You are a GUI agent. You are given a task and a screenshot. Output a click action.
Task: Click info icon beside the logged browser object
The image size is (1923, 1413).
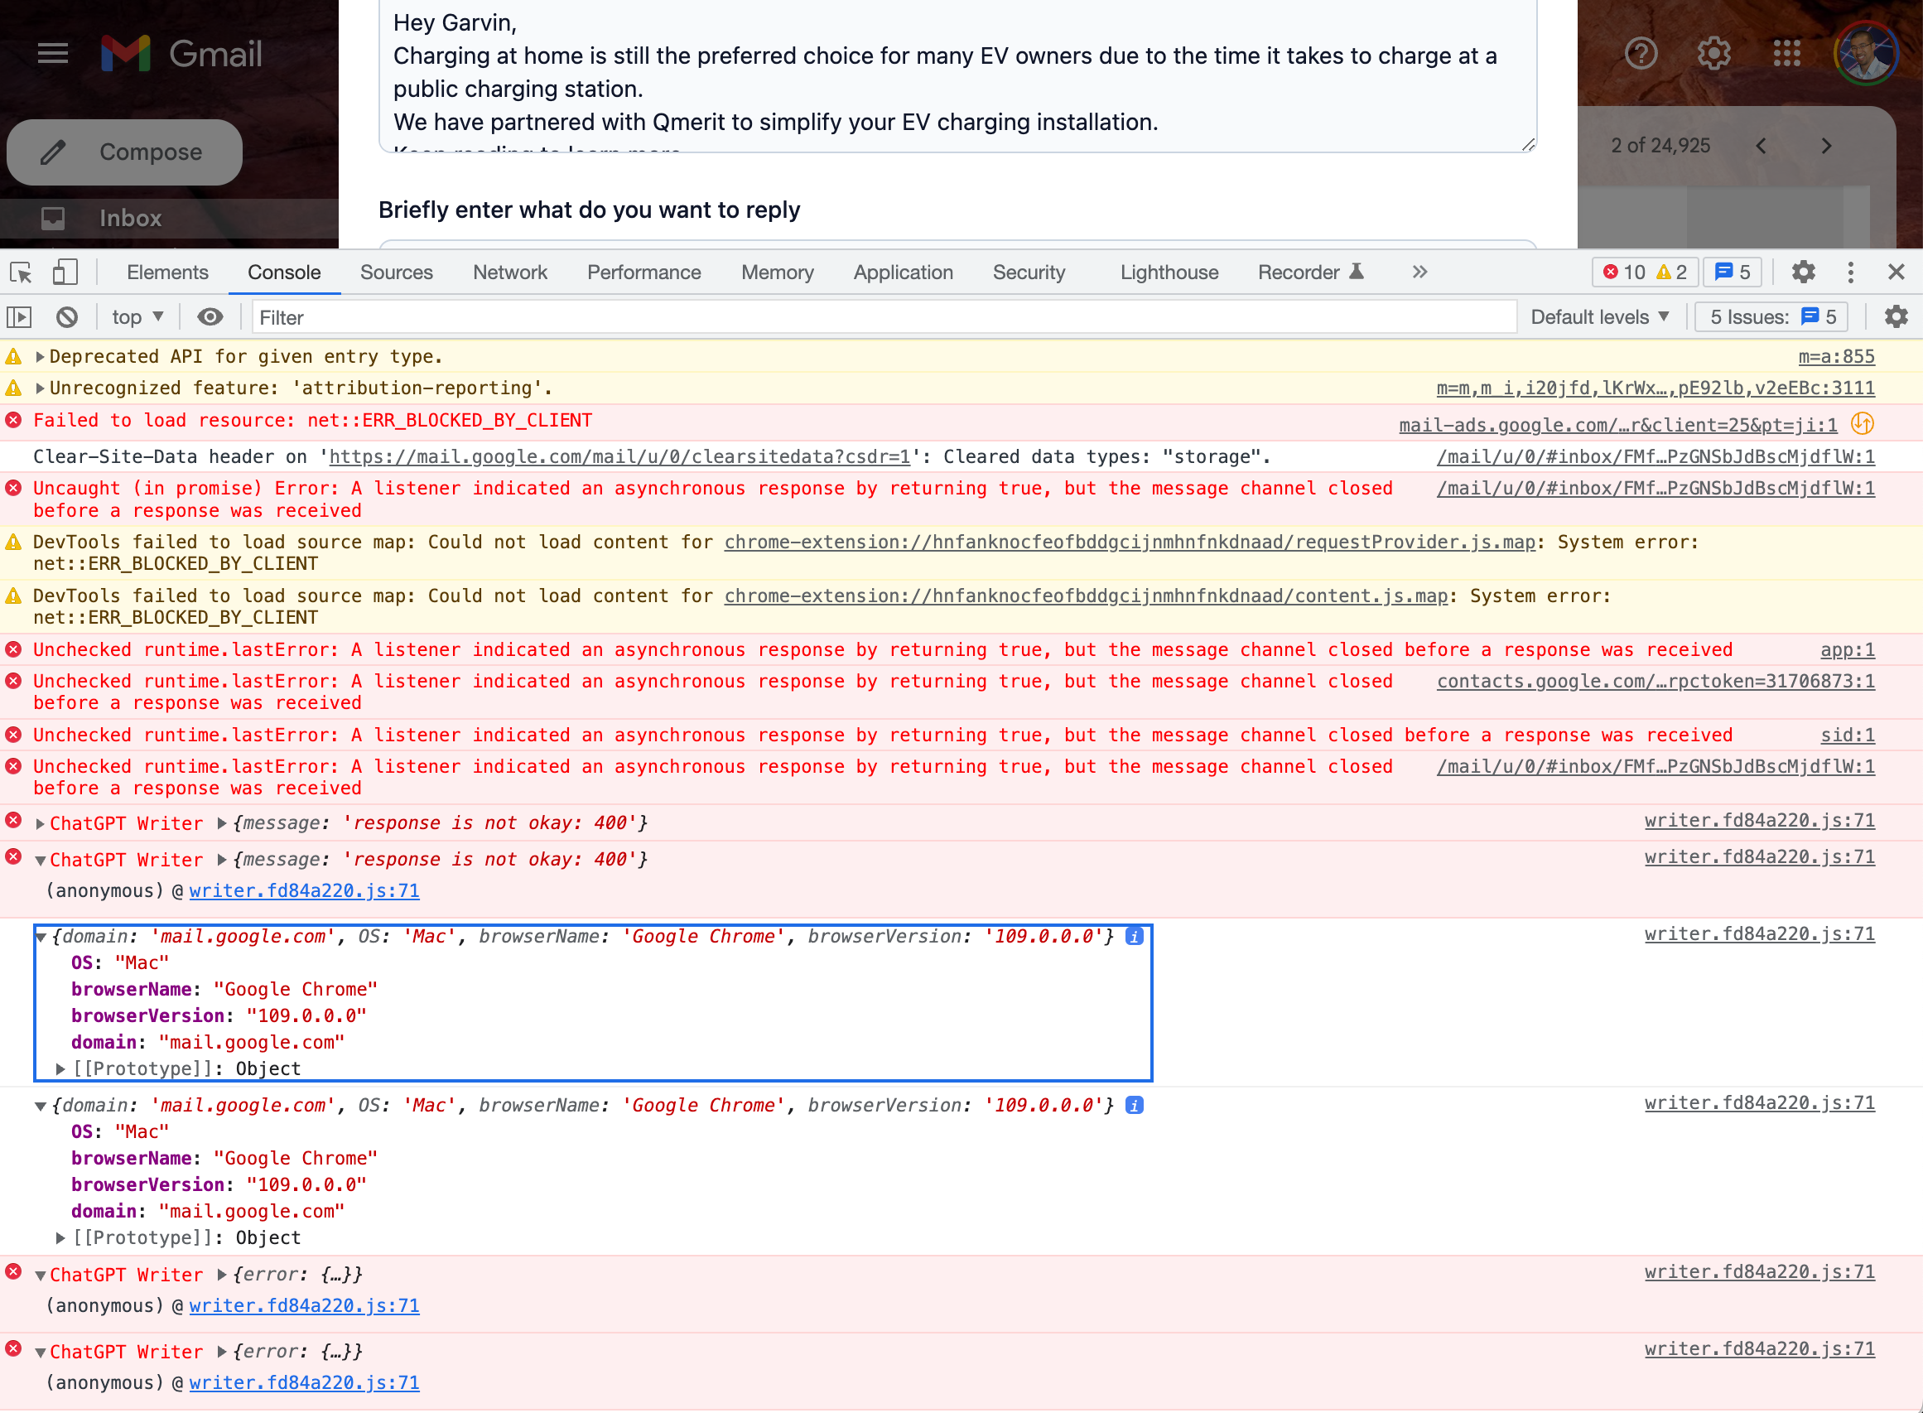[1135, 936]
